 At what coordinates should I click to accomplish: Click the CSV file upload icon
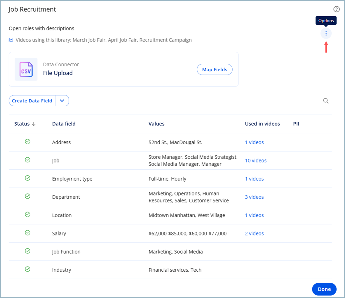(26, 69)
